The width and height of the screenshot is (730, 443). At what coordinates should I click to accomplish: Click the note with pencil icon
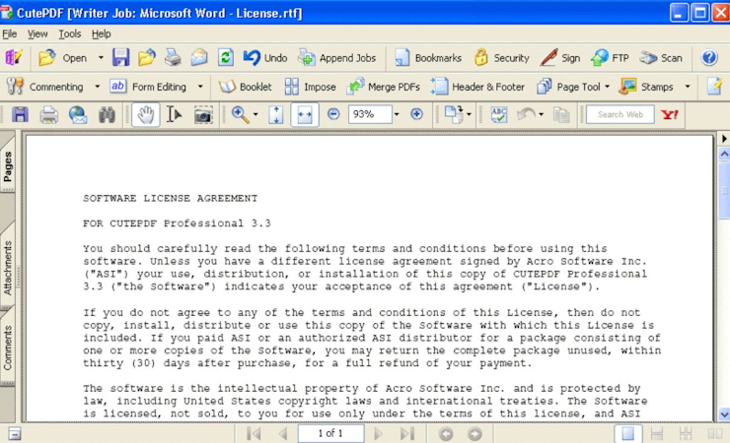(714, 87)
